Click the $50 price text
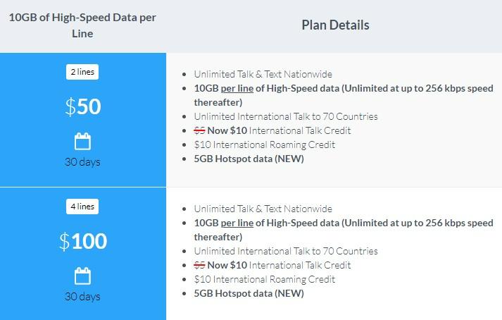This screenshot has height=320, width=502. pyautogui.click(x=83, y=106)
